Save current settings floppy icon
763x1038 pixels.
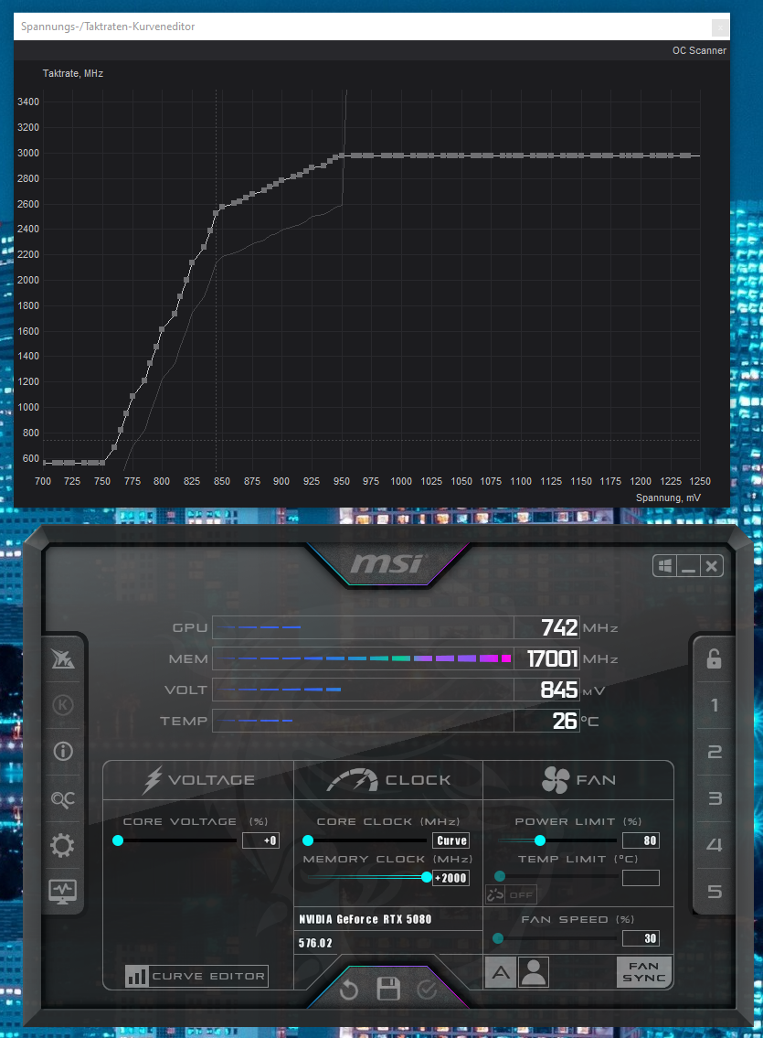388,989
